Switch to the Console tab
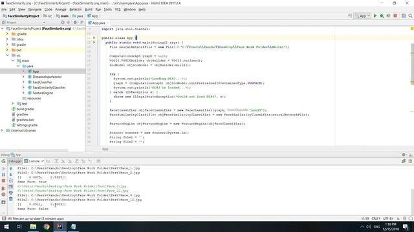This screenshot has width=414, height=232. pyautogui.click(x=34, y=161)
